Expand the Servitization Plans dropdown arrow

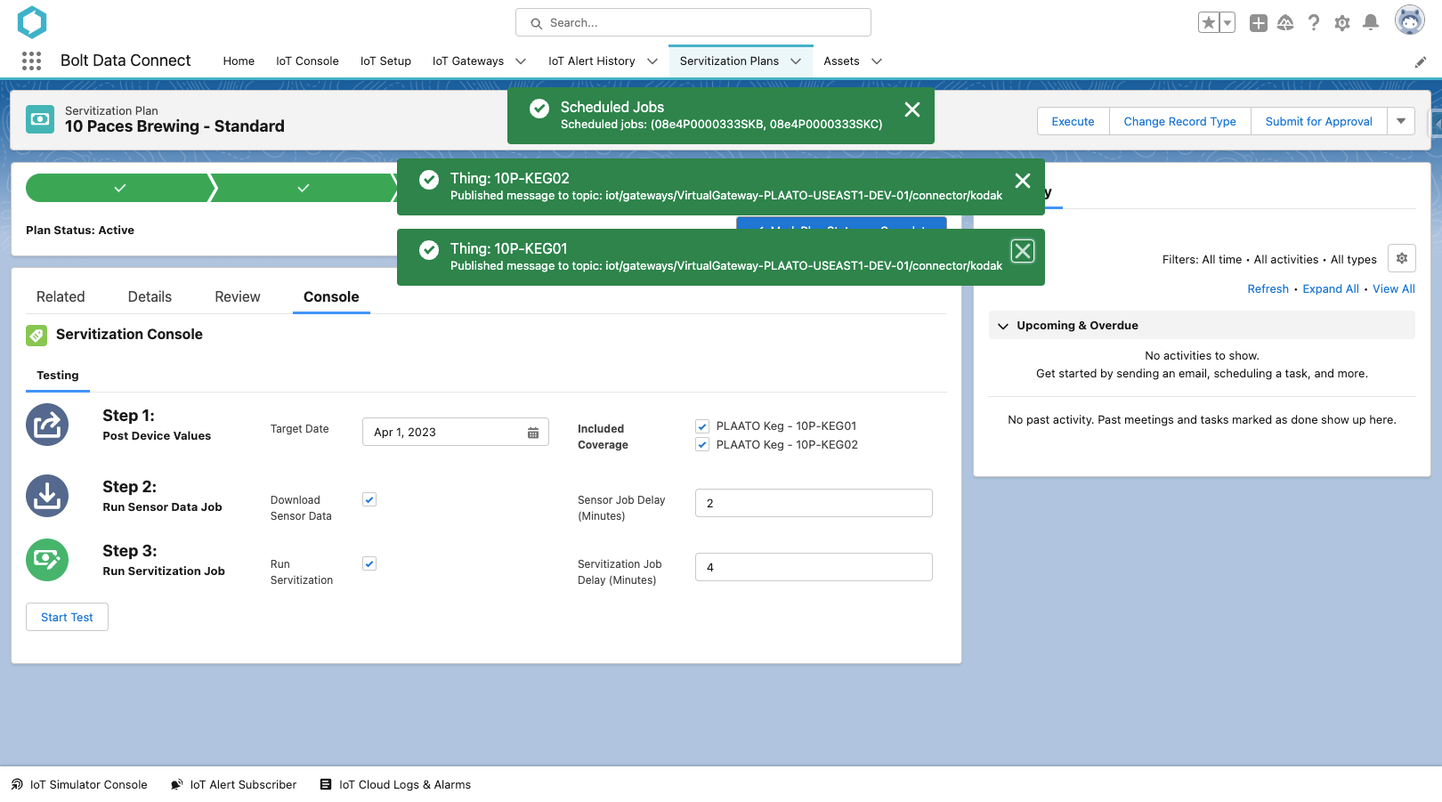click(x=796, y=61)
